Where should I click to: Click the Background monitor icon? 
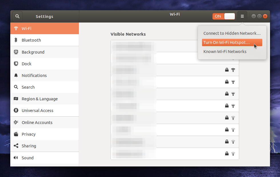coord(16,52)
